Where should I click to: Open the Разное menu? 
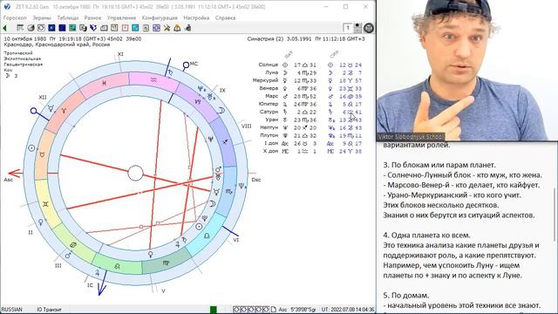pyautogui.click(x=92, y=17)
